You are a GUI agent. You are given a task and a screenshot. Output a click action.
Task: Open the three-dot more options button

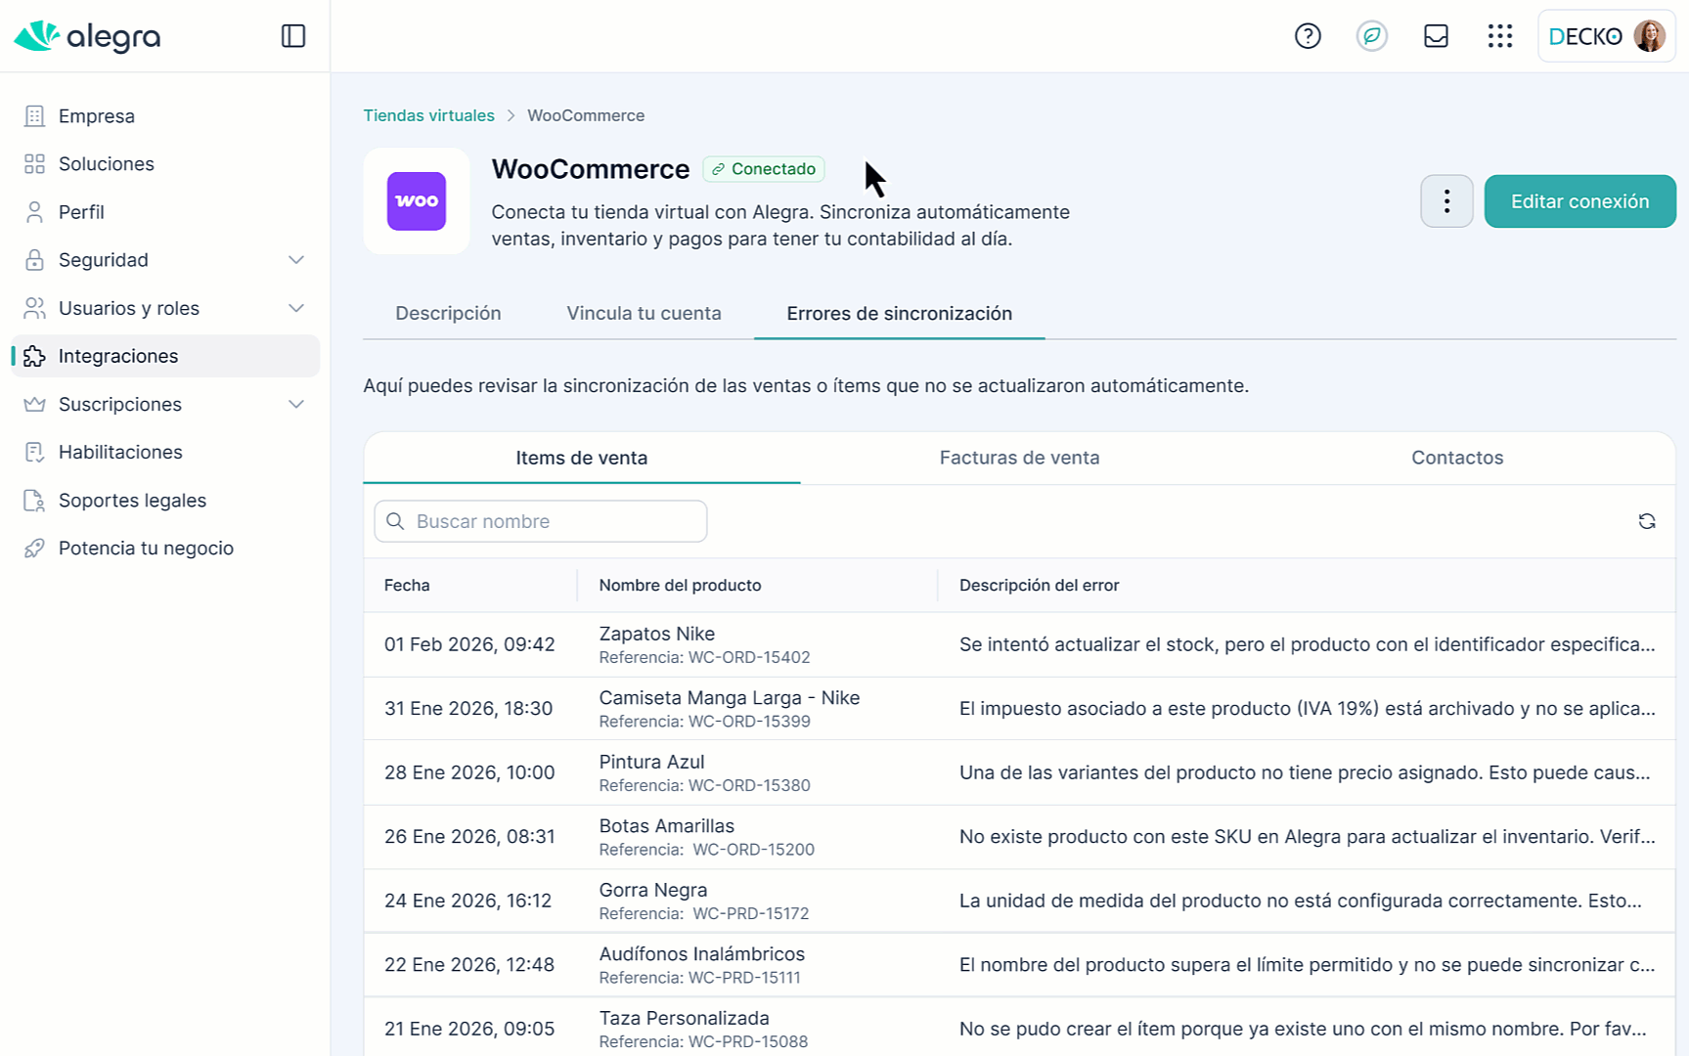click(1446, 201)
